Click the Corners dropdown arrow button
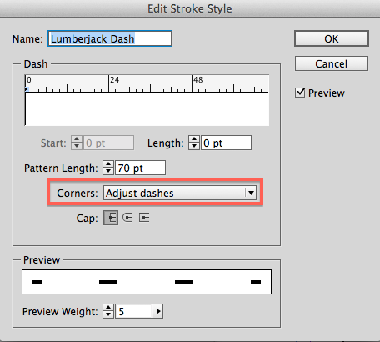The height and width of the screenshot is (342, 380). point(251,193)
